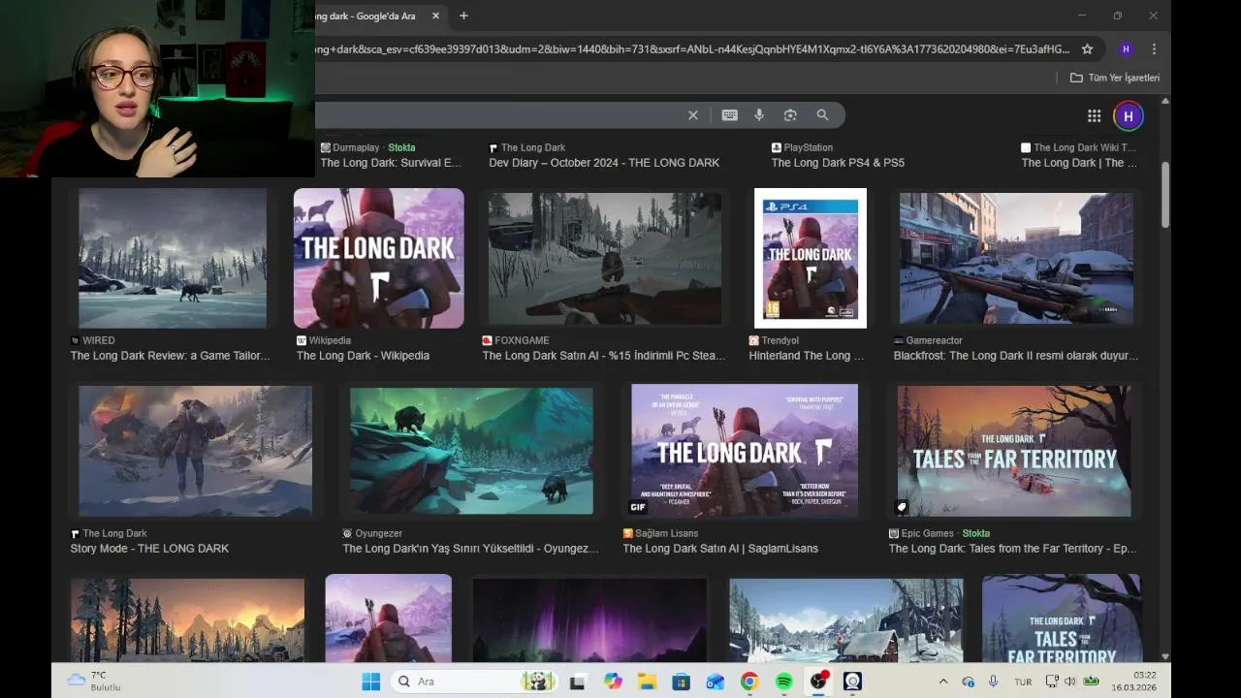Click the taskbar Ara search box
The height and width of the screenshot is (698, 1241).
[473, 682]
